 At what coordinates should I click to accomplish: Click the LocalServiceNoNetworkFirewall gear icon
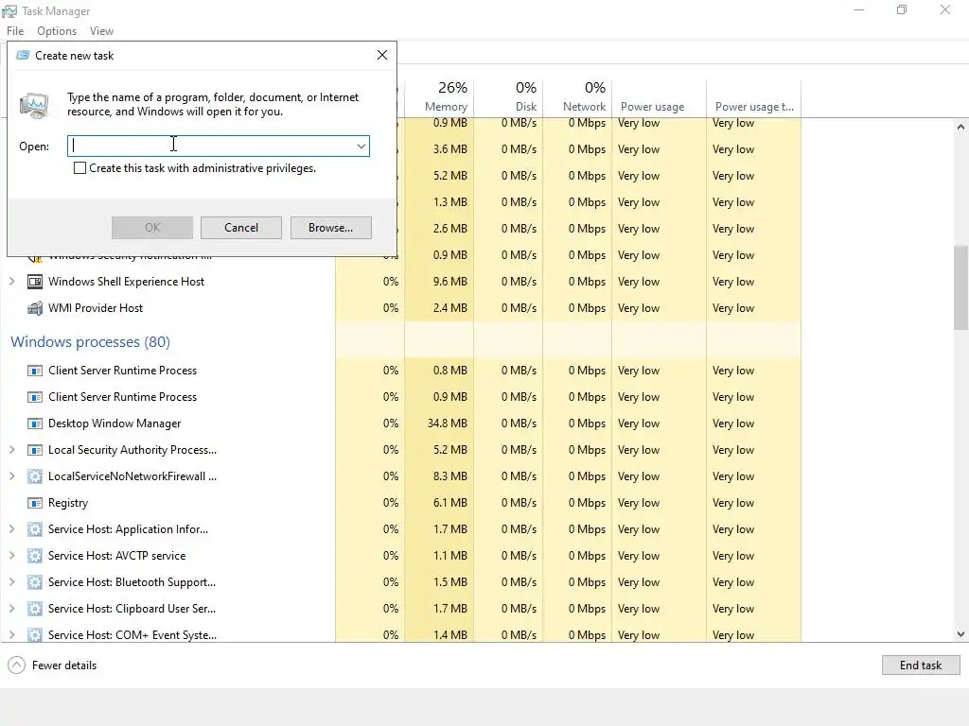pos(35,476)
